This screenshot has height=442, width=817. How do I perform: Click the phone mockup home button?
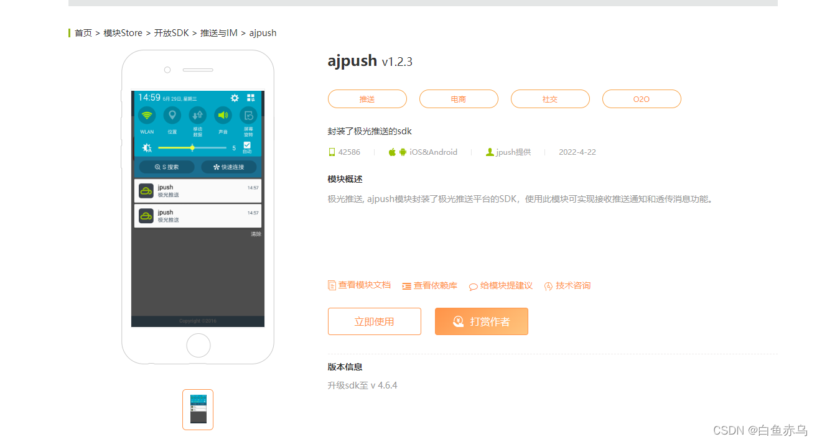click(198, 345)
